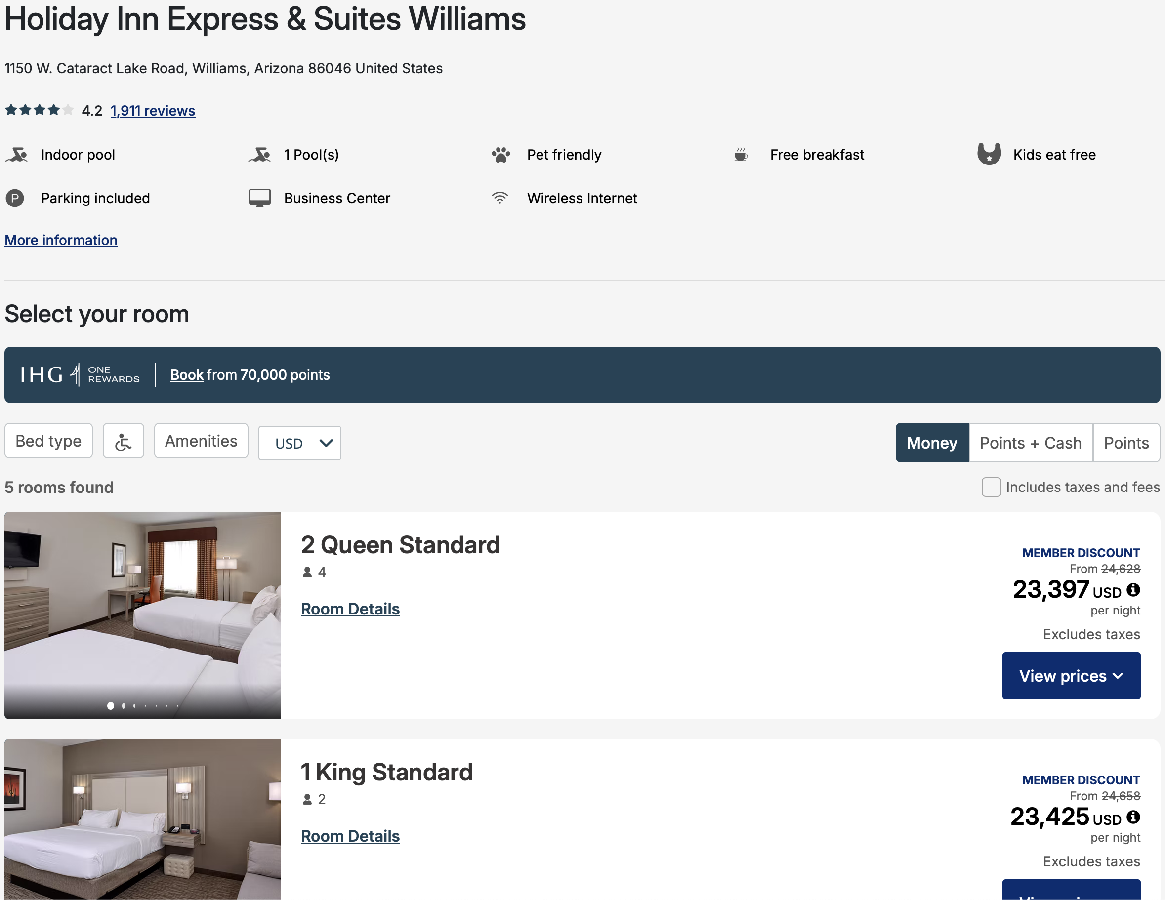
Task: Select the Money pricing tab
Action: 931,443
